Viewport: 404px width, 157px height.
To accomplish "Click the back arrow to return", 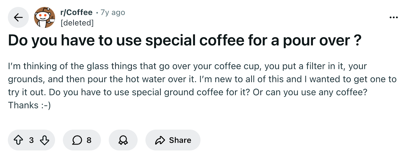I will pyautogui.click(x=18, y=17).
